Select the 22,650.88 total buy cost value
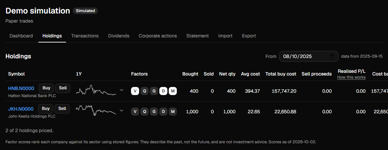The width and height of the screenshot is (388, 150). coord(285,112)
